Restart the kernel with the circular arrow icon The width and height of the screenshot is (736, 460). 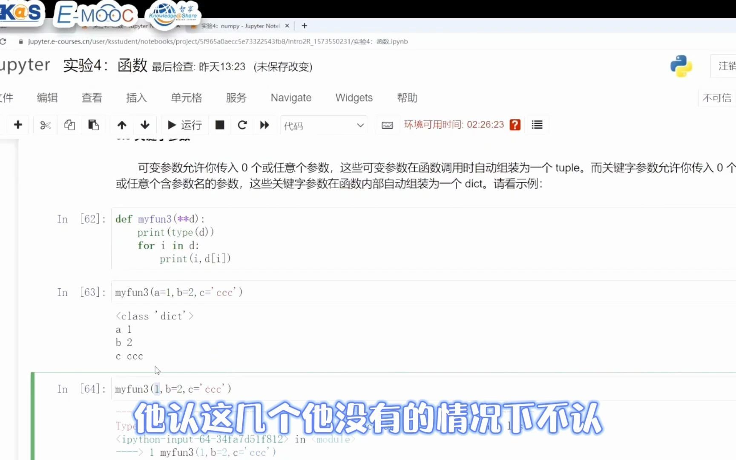[242, 125]
